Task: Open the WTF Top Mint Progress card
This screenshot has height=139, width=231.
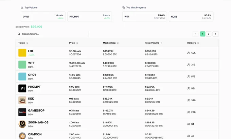Action: click(x=144, y=17)
